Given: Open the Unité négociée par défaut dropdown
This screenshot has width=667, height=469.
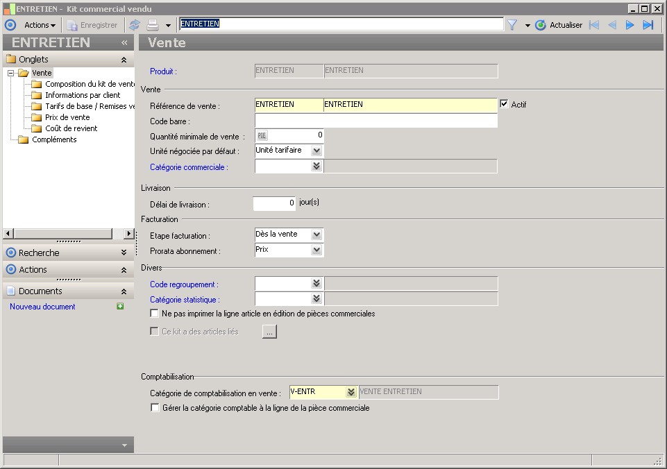Looking at the screenshot, I should click(x=316, y=151).
